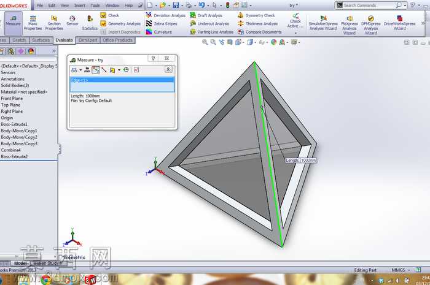The height and width of the screenshot is (285, 430).
Task: Open Thickness Analysis
Action: [x=258, y=24]
